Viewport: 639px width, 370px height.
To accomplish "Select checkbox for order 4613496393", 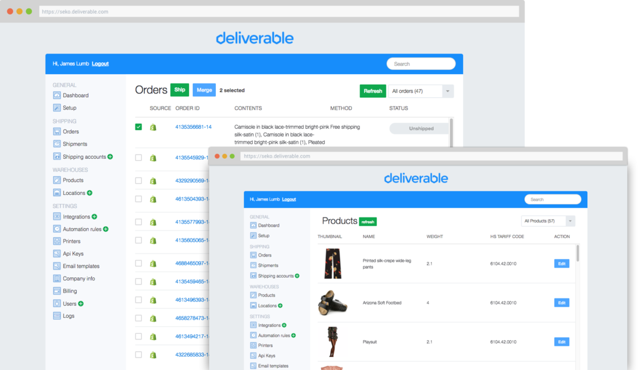I will 139,300.
